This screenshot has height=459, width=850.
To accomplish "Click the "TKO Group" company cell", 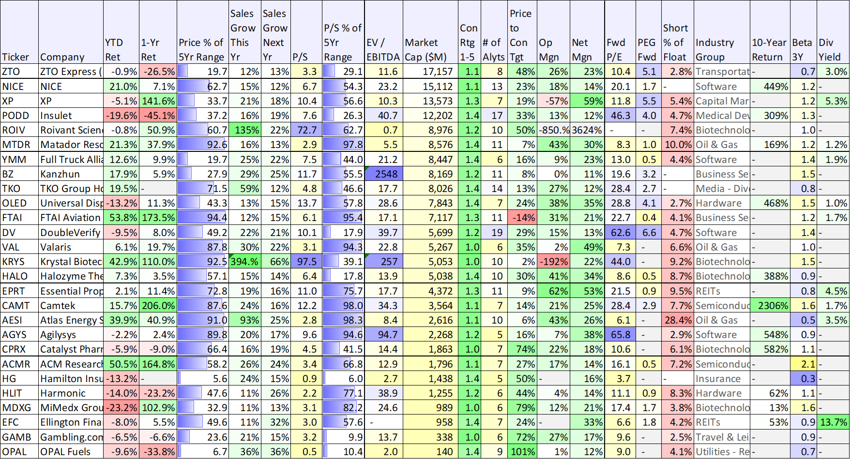I will tap(71, 189).
